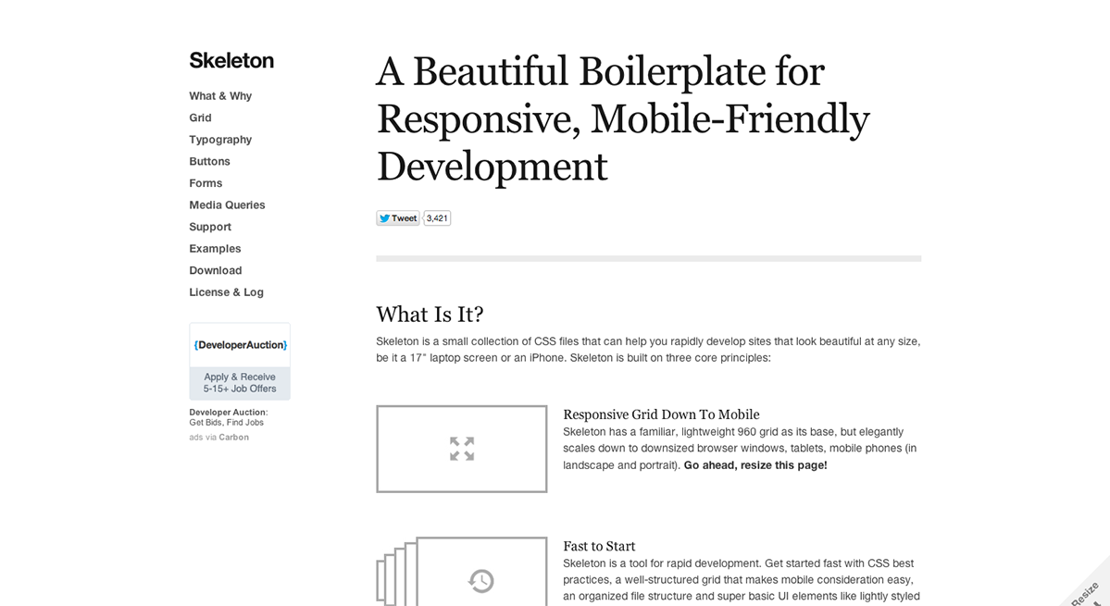Go to the Download section
Screen dimensions: 1110x606
point(215,271)
